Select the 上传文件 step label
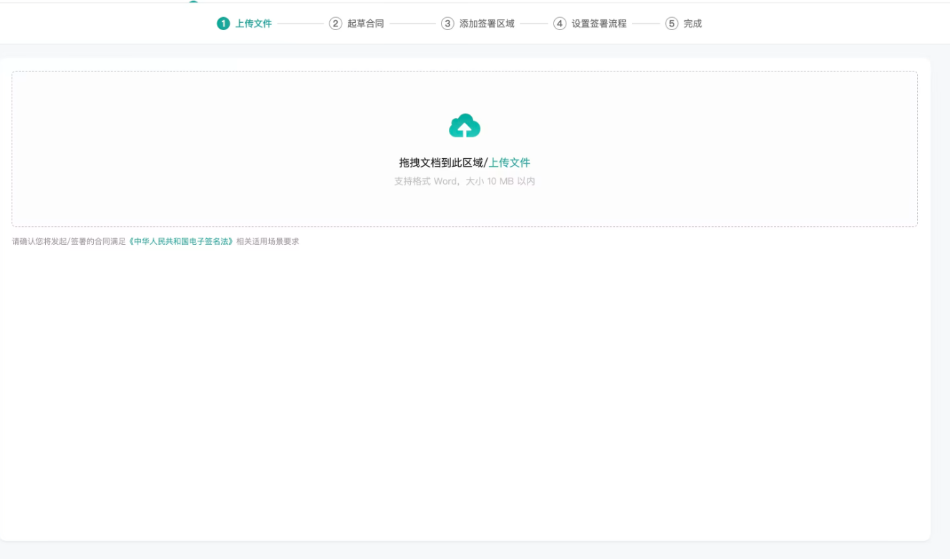 pyautogui.click(x=253, y=24)
